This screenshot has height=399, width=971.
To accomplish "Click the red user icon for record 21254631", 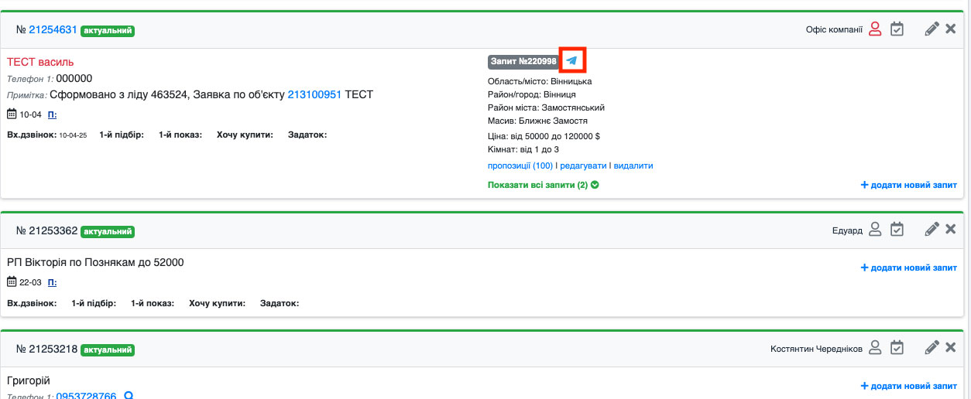I will click(x=875, y=30).
